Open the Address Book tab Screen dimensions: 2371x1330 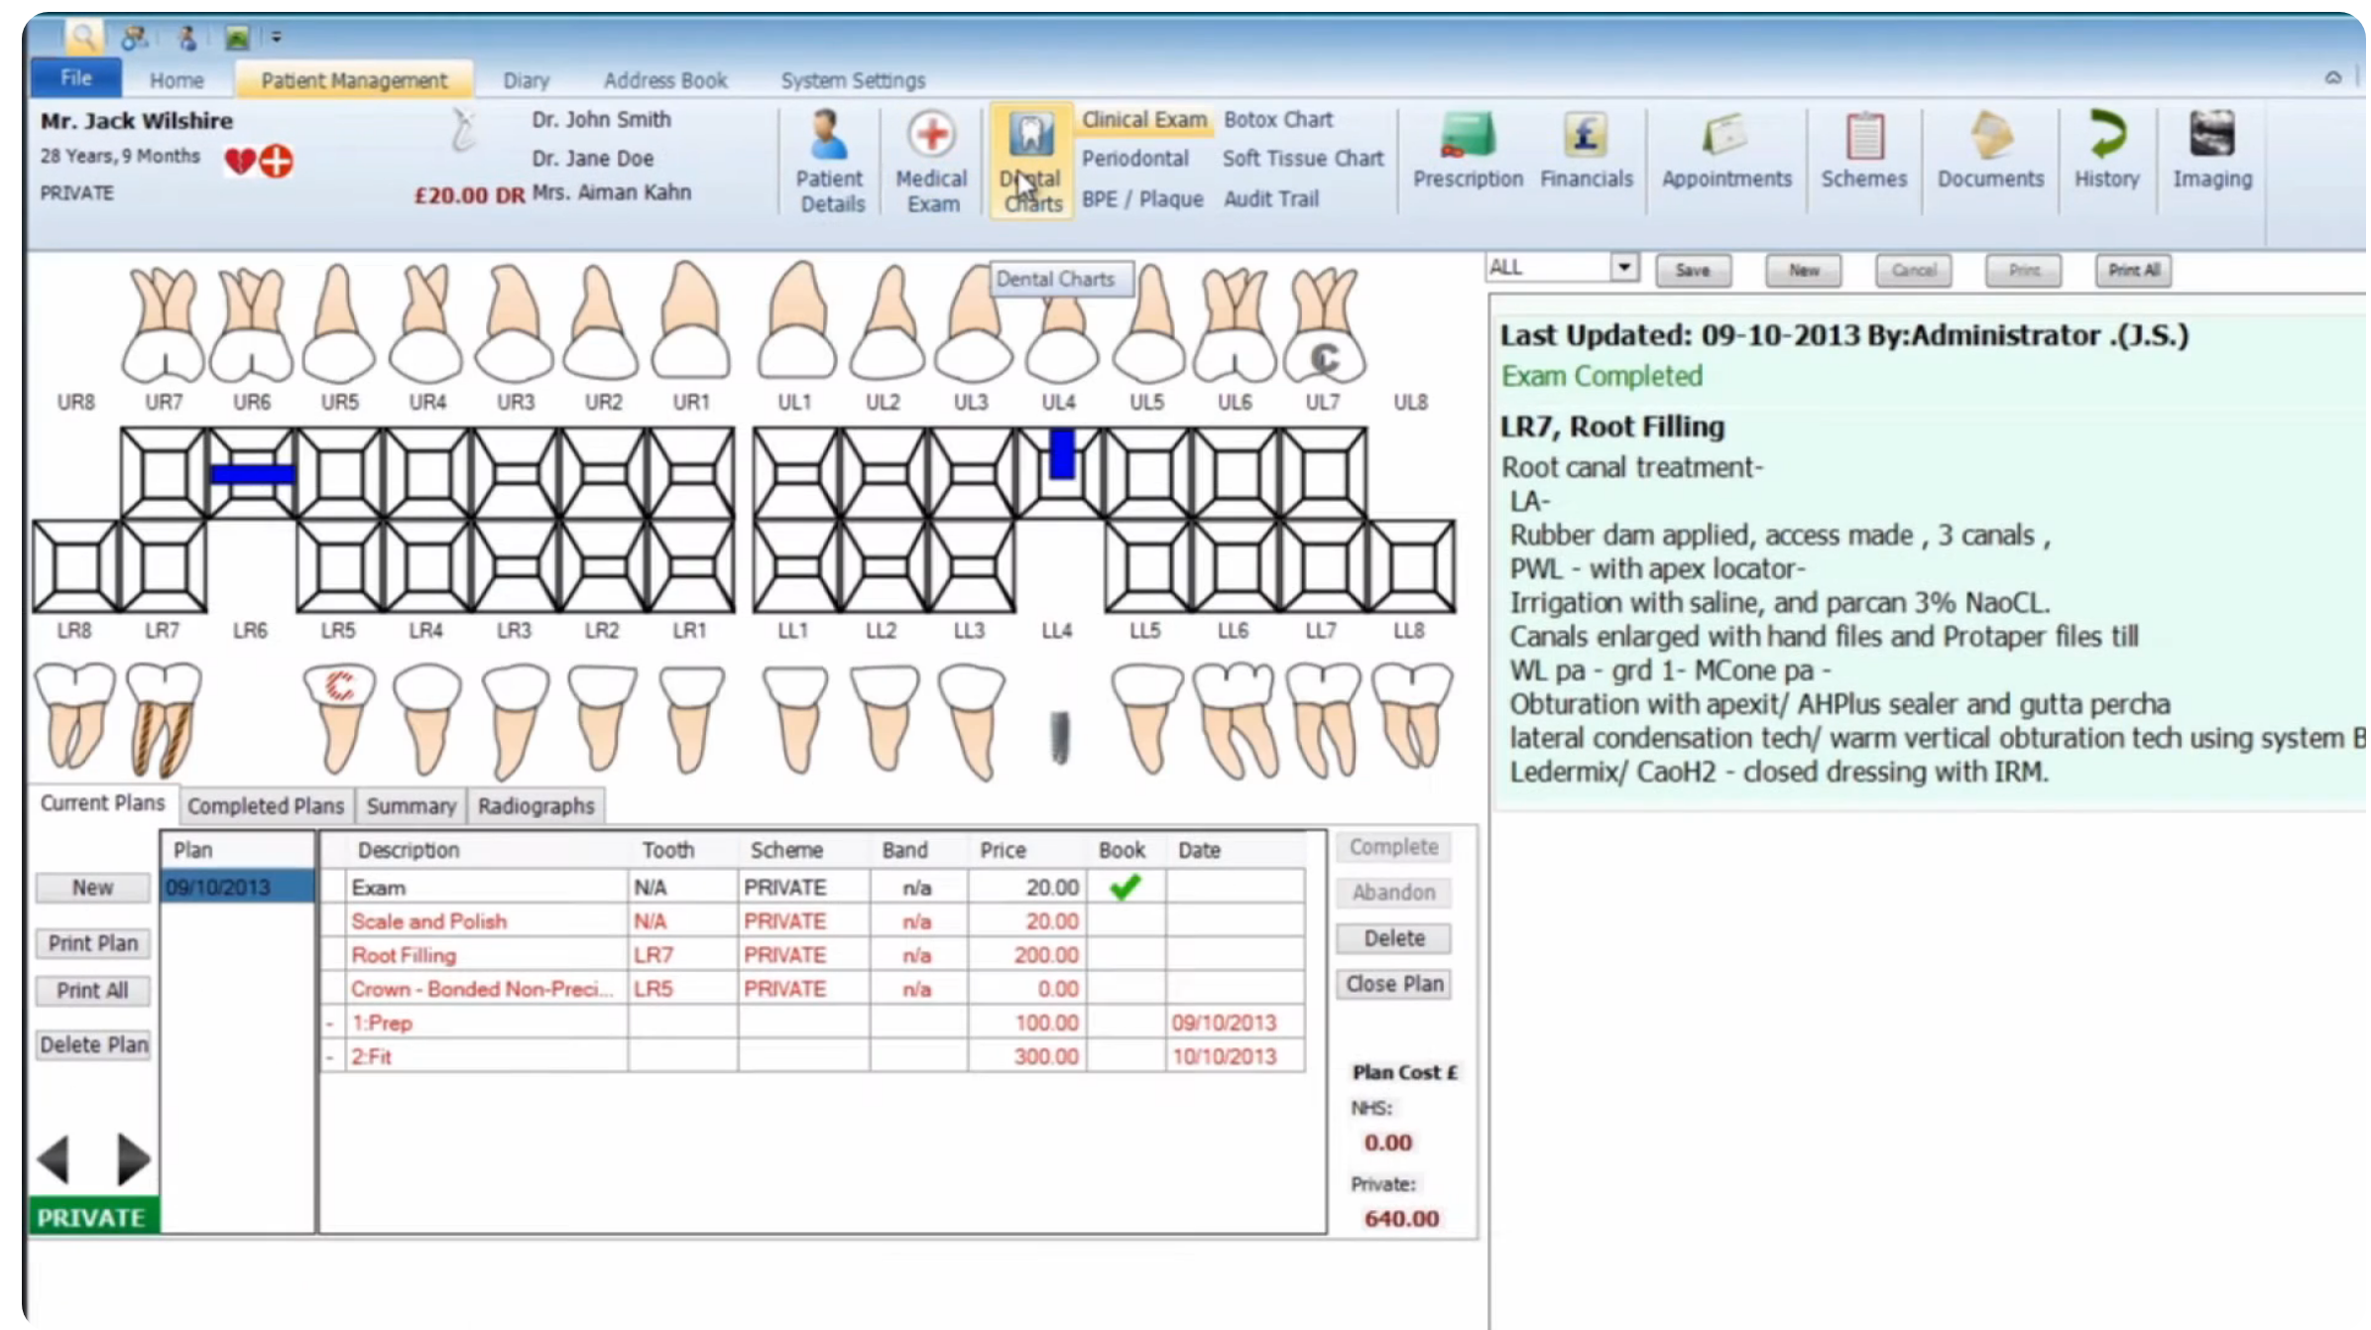click(664, 80)
